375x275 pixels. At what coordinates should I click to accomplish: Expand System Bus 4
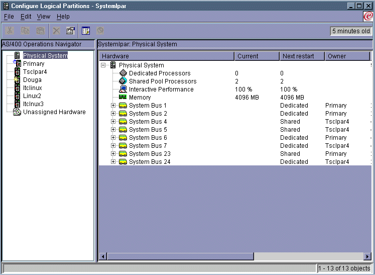click(113, 122)
